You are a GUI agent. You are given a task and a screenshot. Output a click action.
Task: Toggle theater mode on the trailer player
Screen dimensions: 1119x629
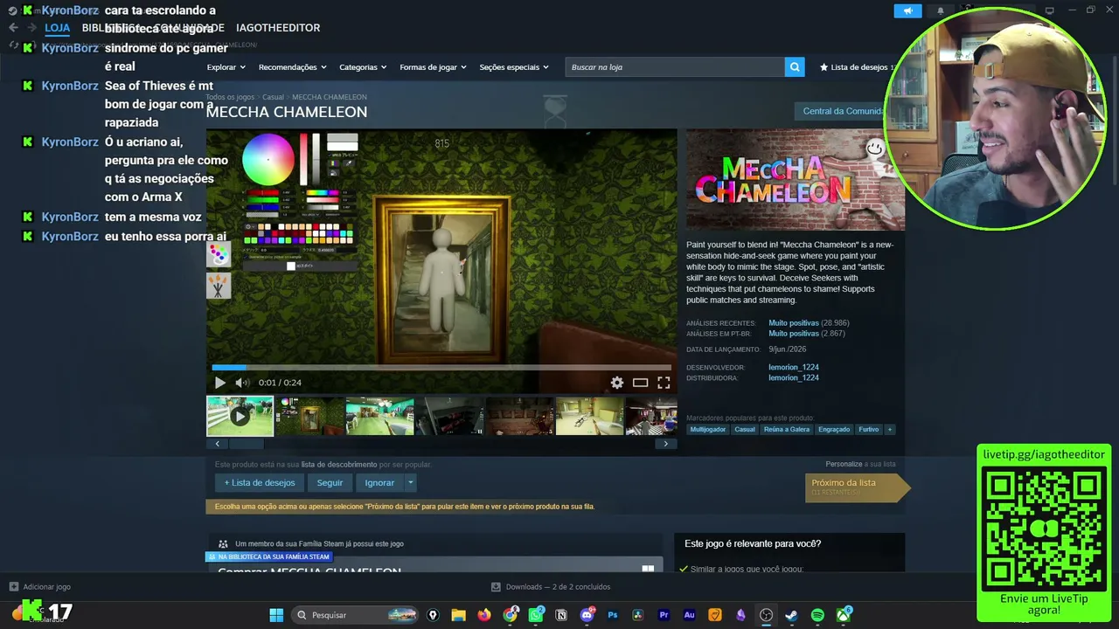641,383
